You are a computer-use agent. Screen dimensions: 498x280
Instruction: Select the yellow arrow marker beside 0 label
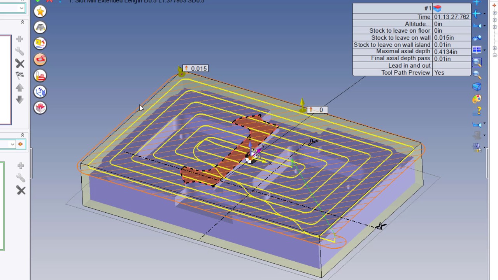click(x=303, y=105)
